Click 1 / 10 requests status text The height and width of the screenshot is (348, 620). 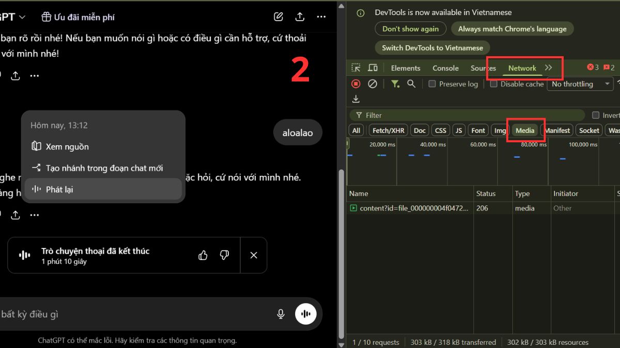tap(376, 342)
